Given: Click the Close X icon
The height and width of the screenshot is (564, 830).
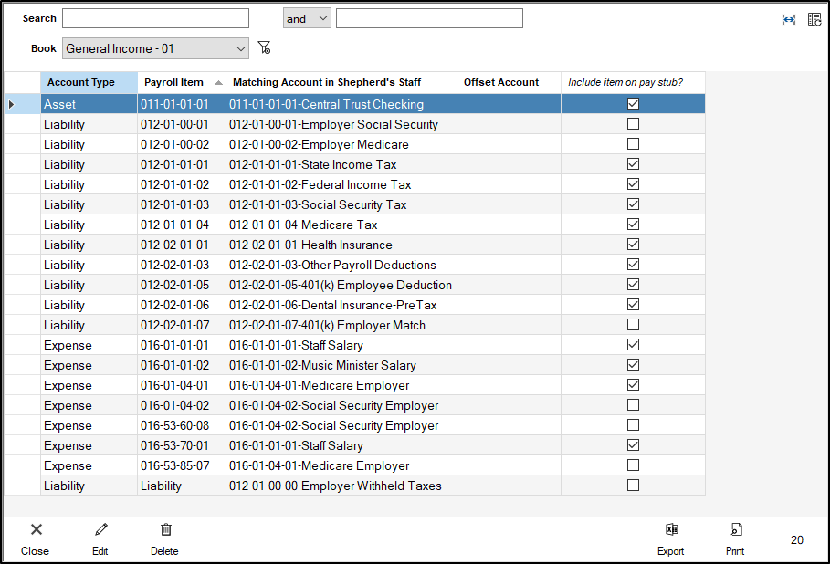Looking at the screenshot, I should click(x=36, y=529).
